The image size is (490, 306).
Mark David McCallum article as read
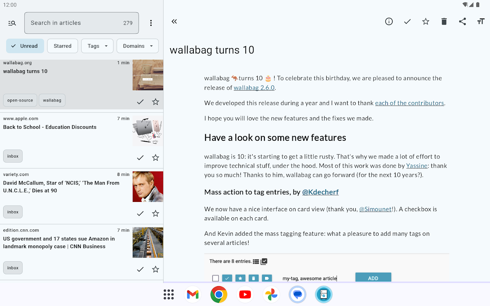[x=140, y=213]
